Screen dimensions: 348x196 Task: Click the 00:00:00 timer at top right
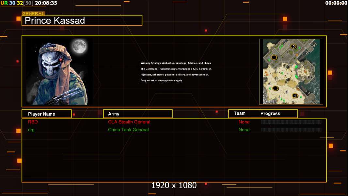(x=336, y=3)
